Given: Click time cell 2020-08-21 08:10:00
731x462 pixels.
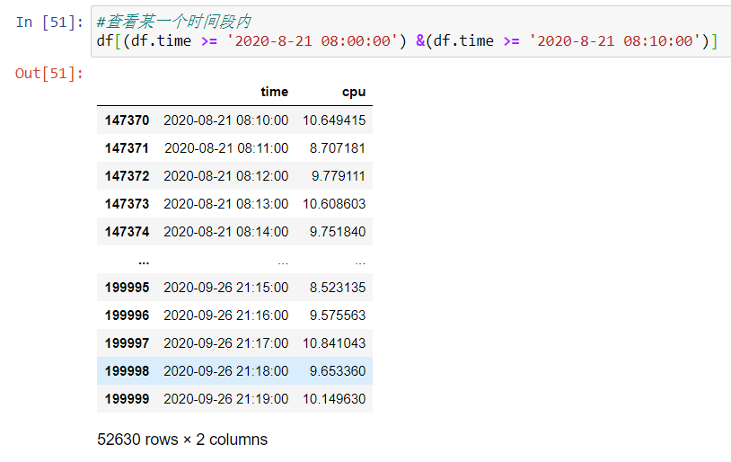Looking at the screenshot, I should [x=226, y=120].
